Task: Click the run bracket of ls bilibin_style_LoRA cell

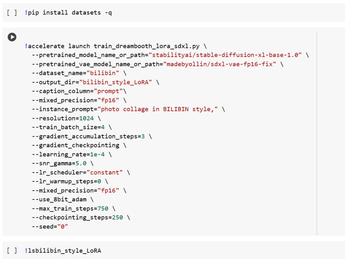Action: (12, 251)
